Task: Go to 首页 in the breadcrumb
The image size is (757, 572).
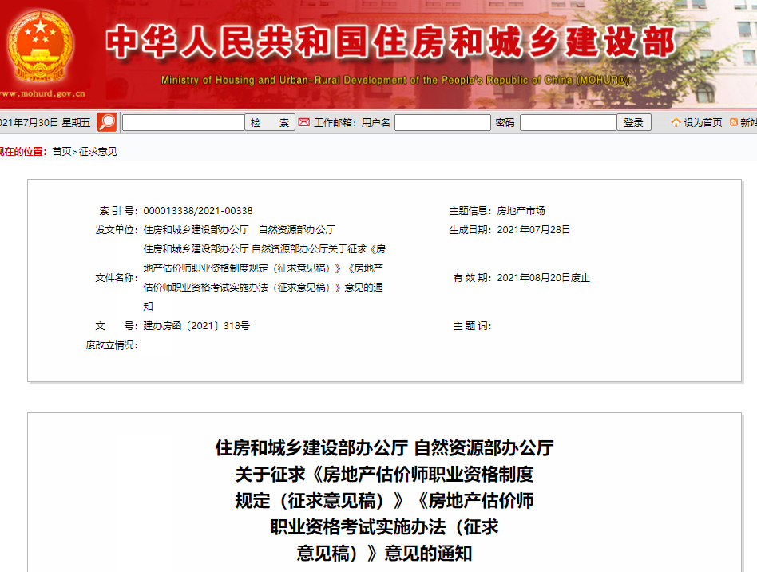Action: pyautogui.click(x=61, y=152)
